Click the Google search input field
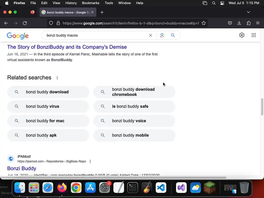 click(x=95, y=35)
